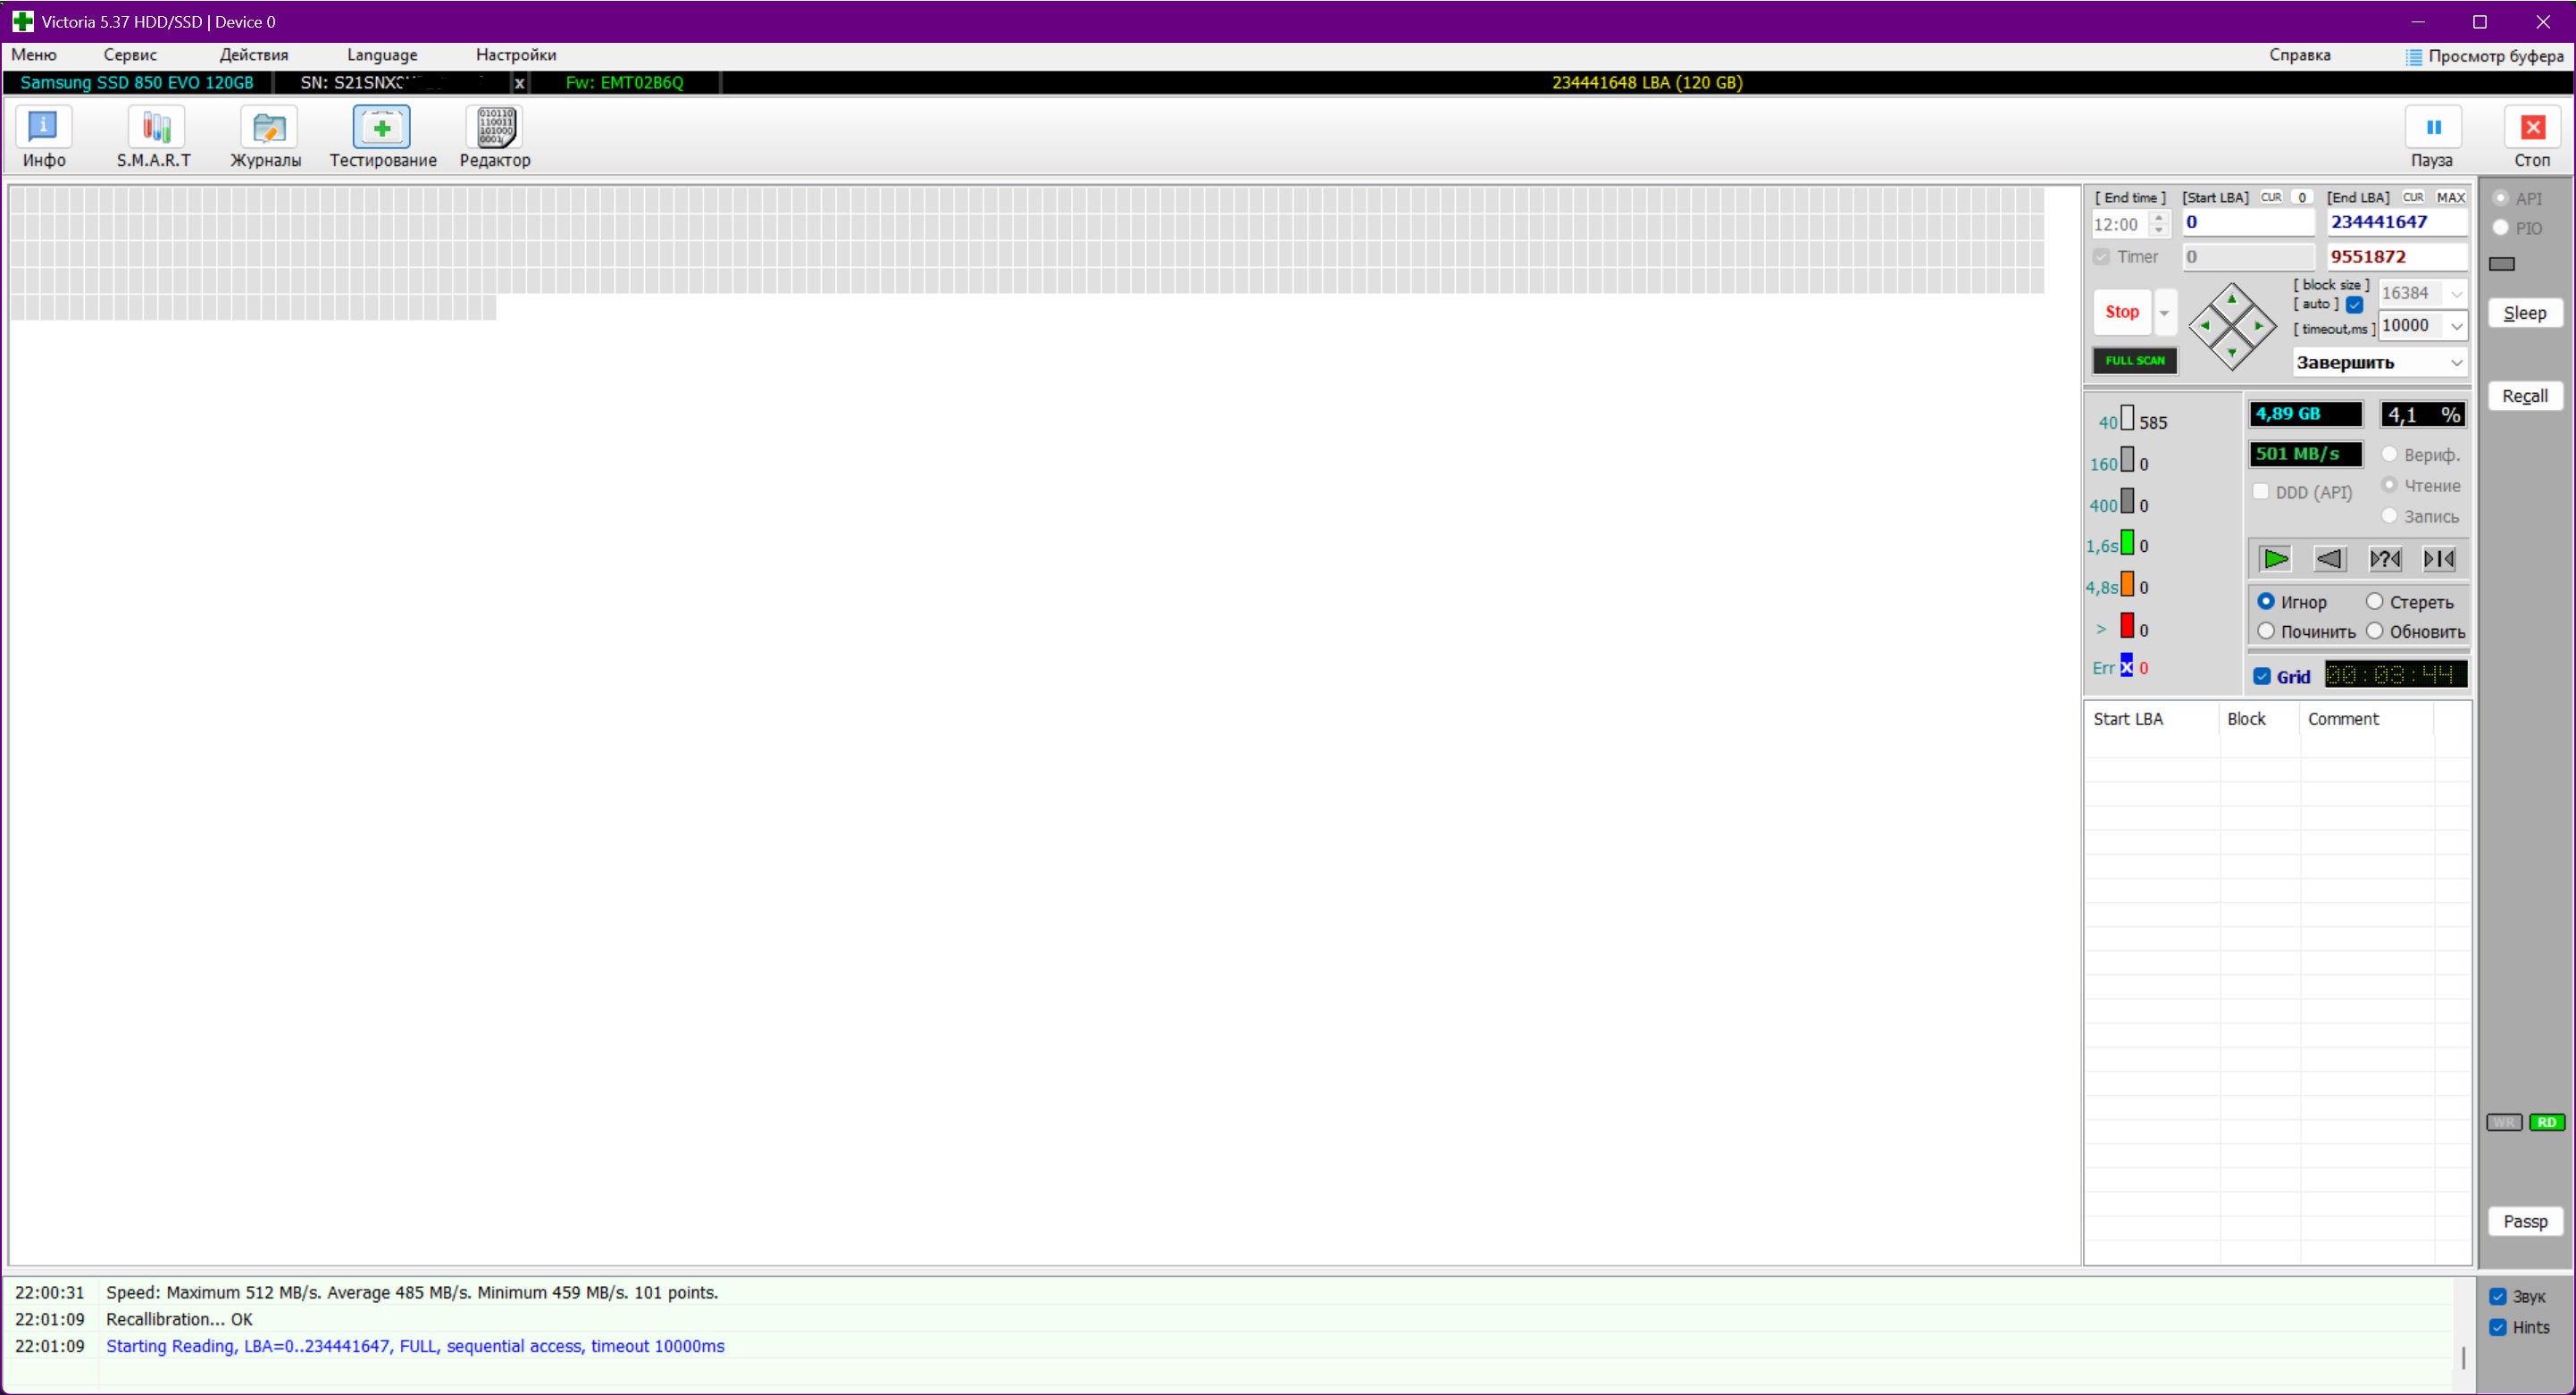Image resolution: width=2576 pixels, height=1395 pixels.
Task: Expand the timeout ms dropdown
Action: coord(2456,326)
